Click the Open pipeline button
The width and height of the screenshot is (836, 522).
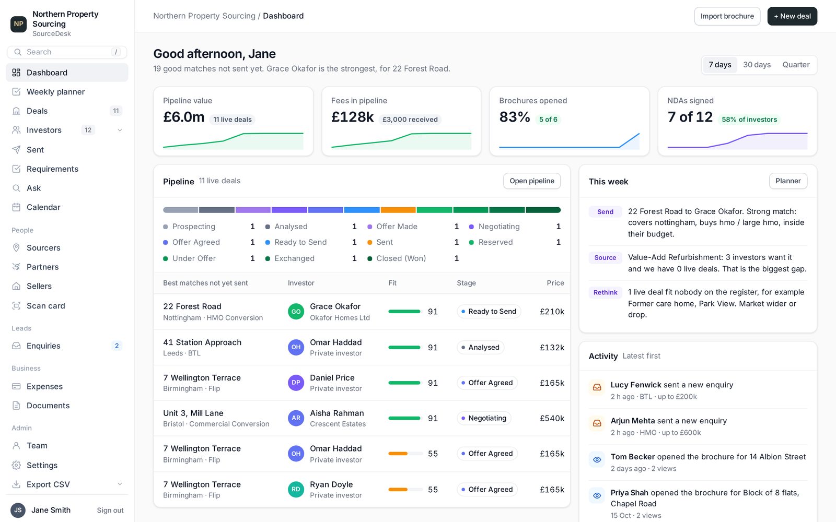532,181
